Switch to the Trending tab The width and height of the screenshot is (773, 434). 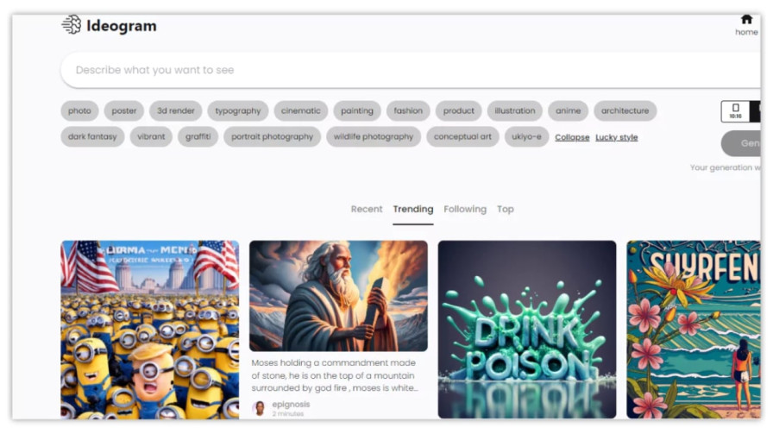click(x=413, y=209)
